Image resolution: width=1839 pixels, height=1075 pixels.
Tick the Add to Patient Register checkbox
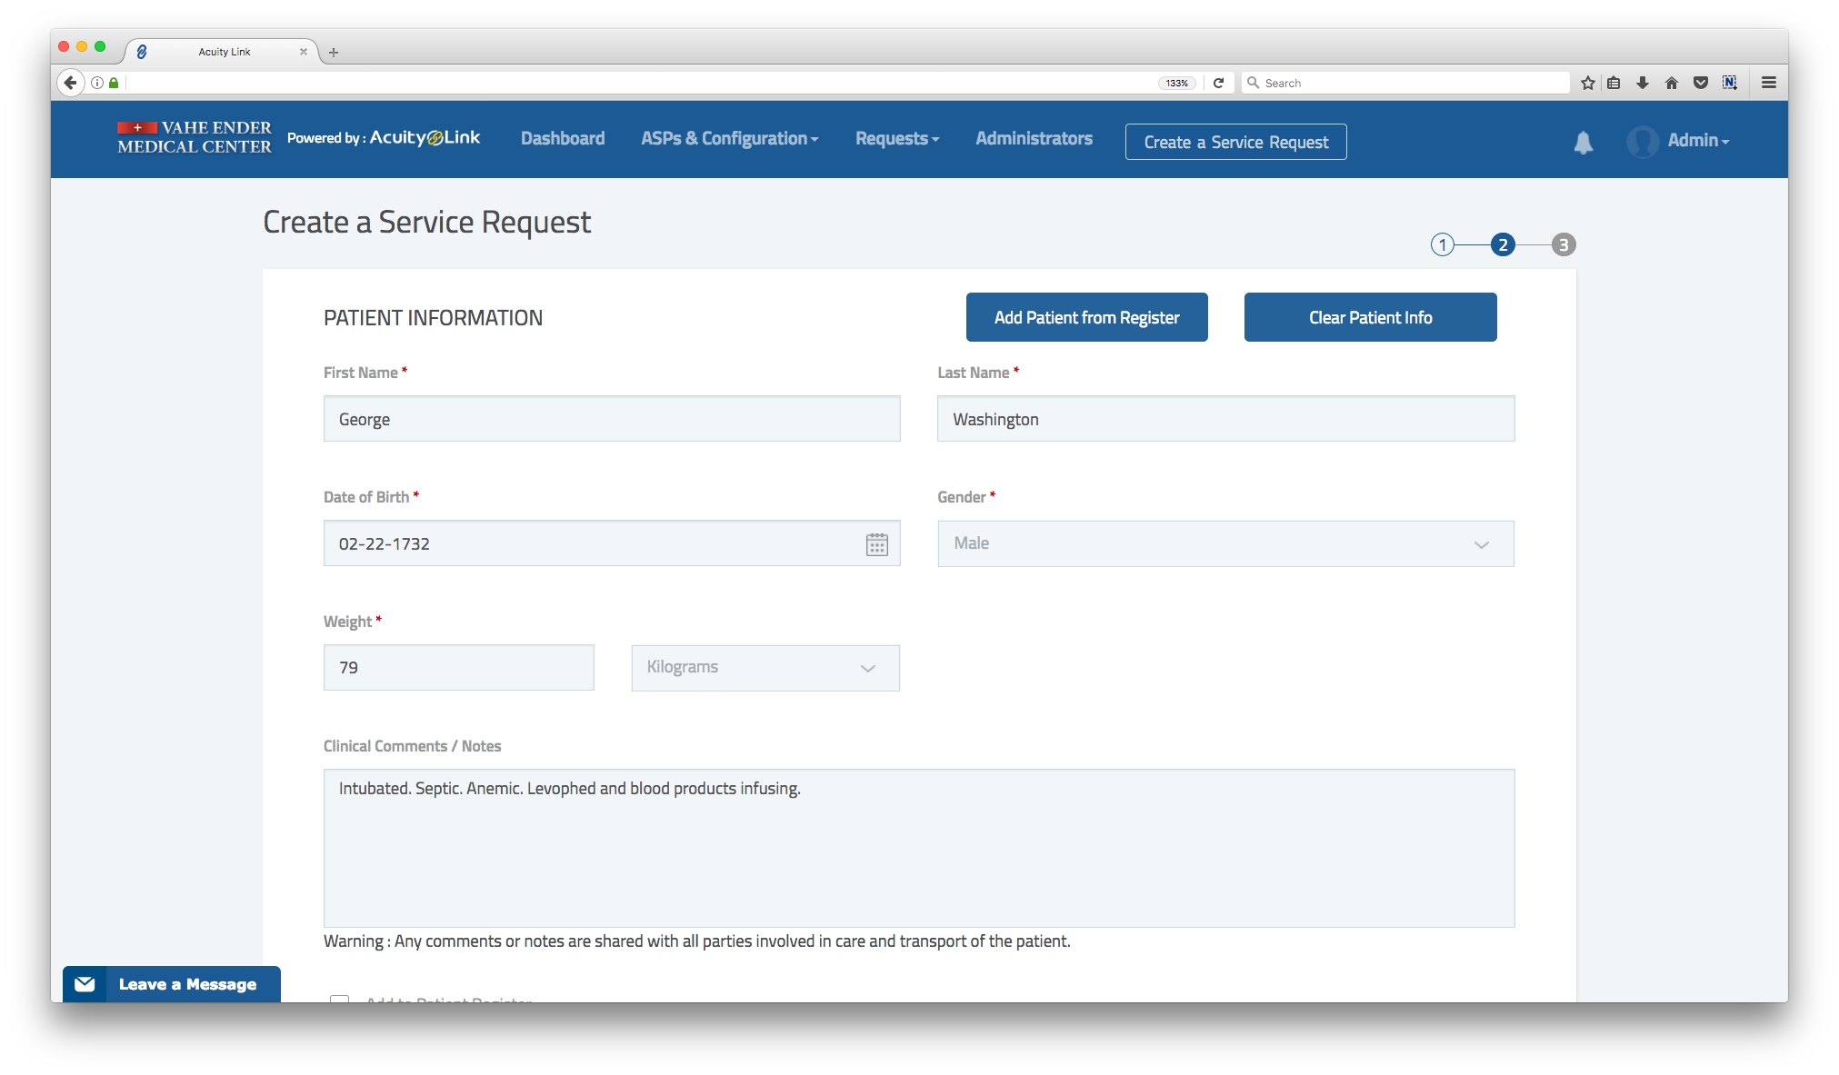tap(340, 999)
